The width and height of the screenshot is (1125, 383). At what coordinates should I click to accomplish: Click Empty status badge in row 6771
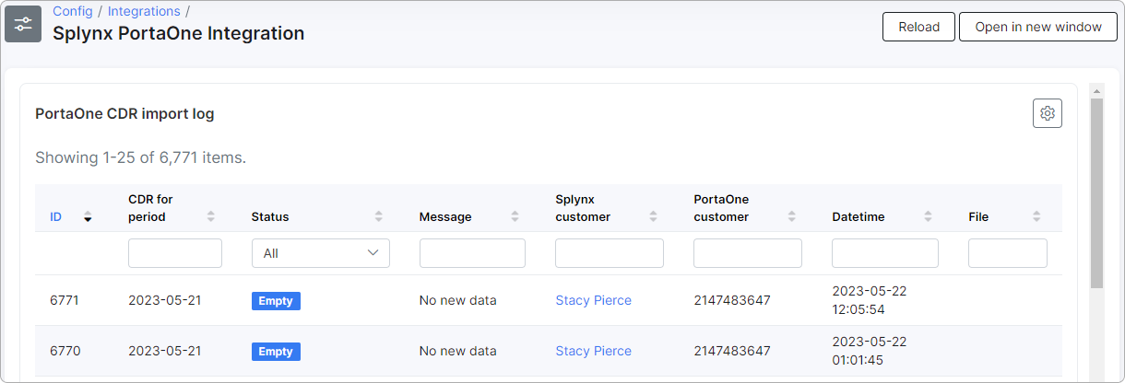pyautogui.click(x=276, y=300)
